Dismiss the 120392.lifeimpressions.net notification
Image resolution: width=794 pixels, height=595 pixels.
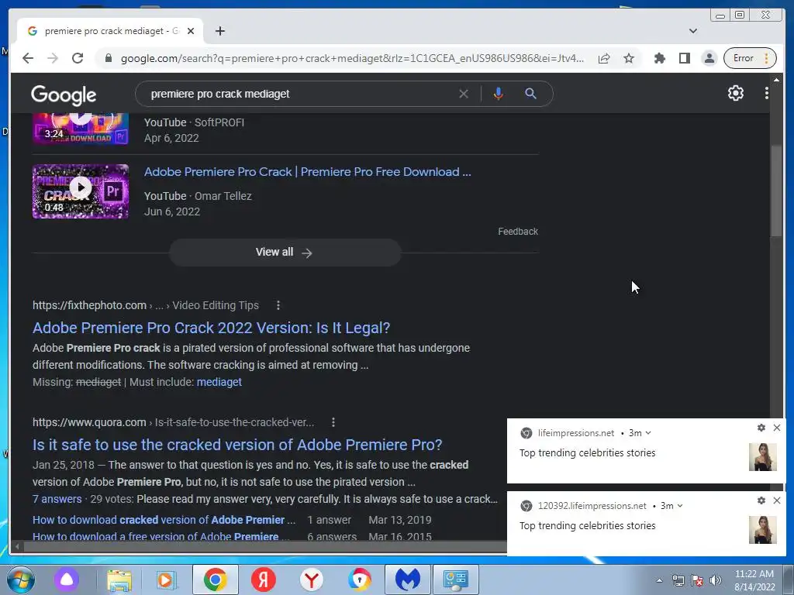[x=777, y=500]
